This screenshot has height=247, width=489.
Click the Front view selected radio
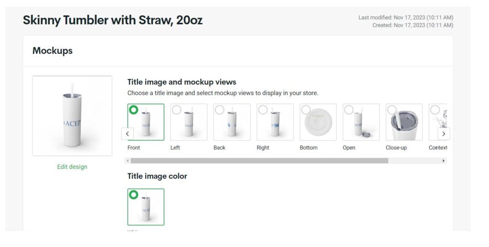(134, 110)
